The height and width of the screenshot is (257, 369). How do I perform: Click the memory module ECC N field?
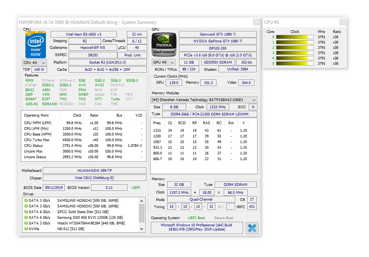coord(253,107)
